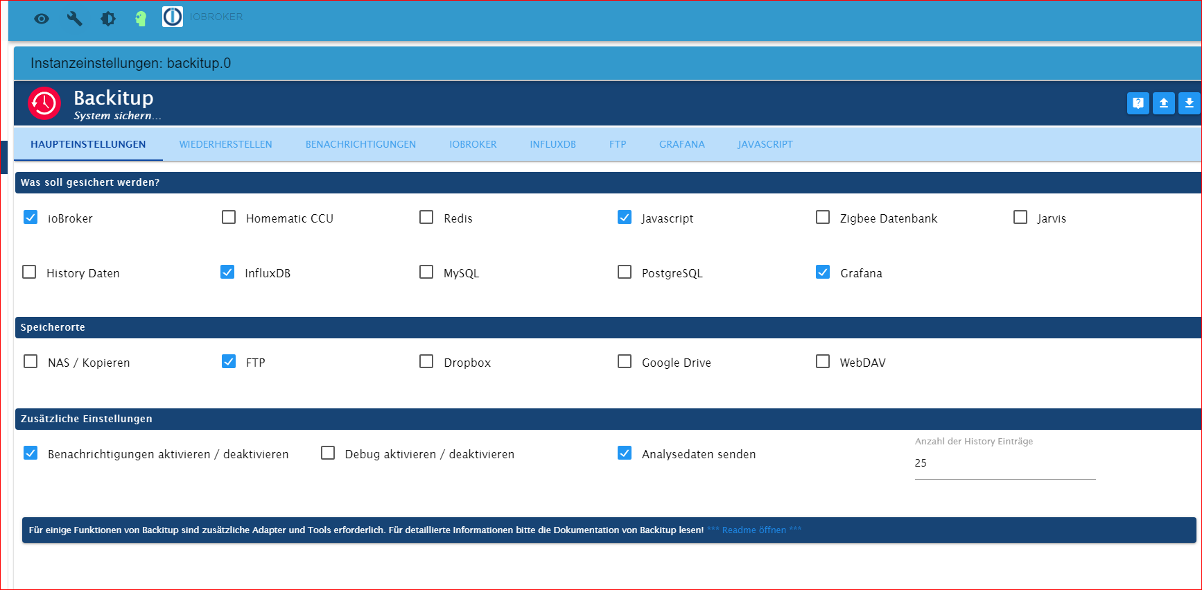Click the 'Zusätzliche Einstellungen' heading
The height and width of the screenshot is (590, 1202).
tap(87, 419)
